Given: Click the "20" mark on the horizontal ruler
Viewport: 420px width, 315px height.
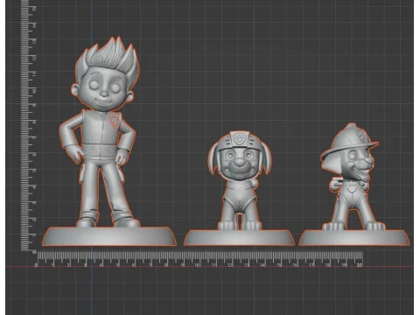Looking at the screenshot, I should (x=360, y=265).
